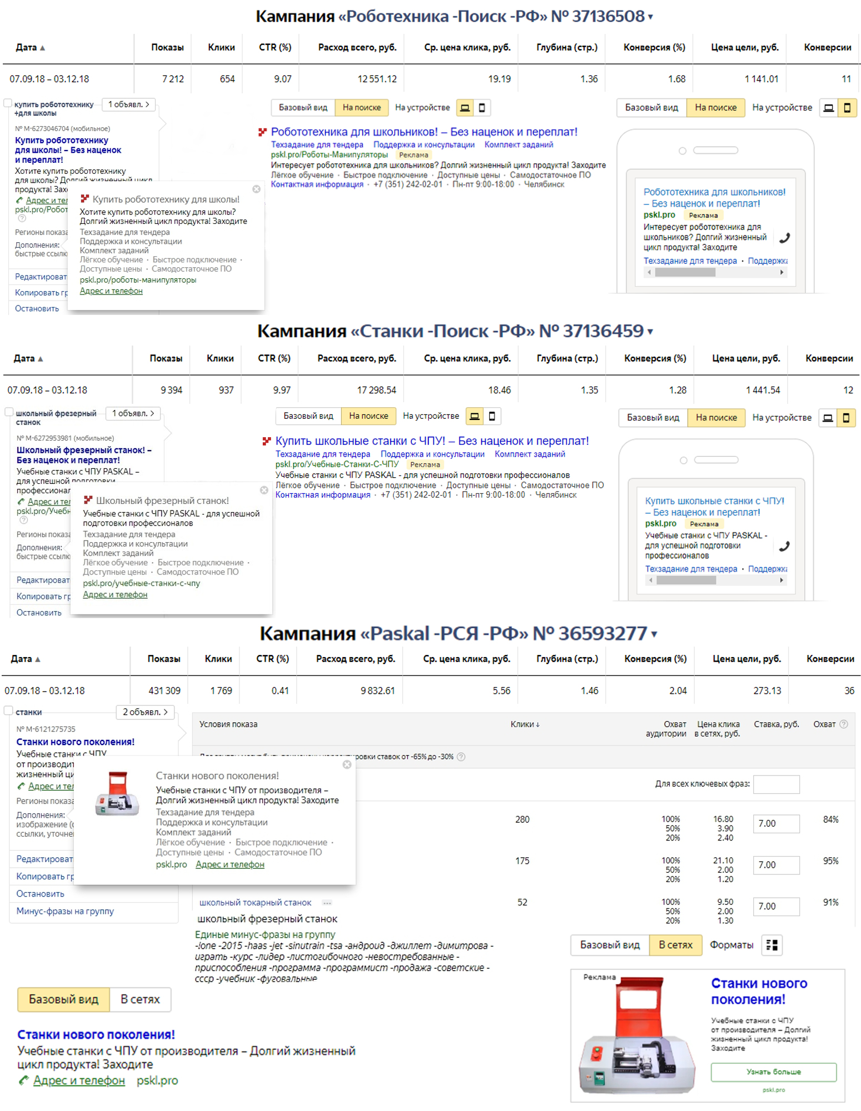The height and width of the screenshot is (1111, 861).
Task: Sort Робототехника table by Дата arrow
Action: click(43, 48)
